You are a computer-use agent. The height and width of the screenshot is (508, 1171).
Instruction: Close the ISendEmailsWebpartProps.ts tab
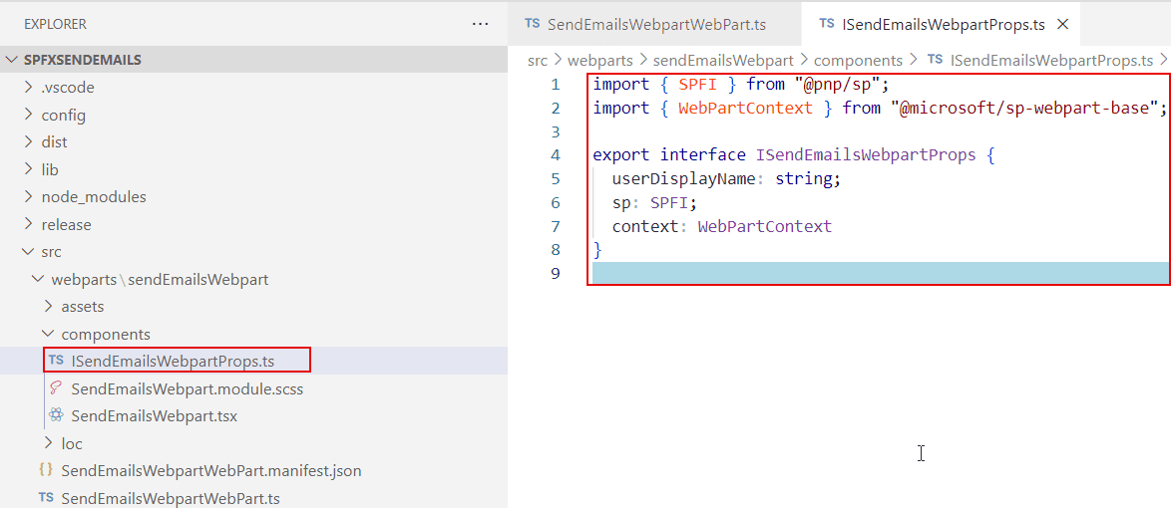pos(1063,24)
